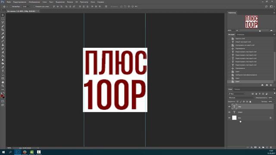
Task: Add layer mask icon
Action: pos(255,147)
